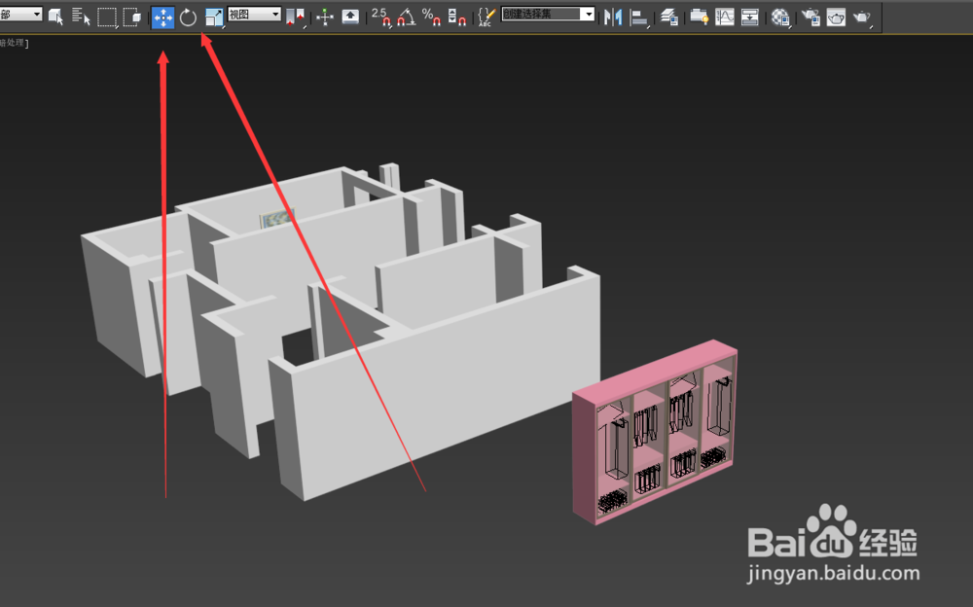
Task: Open the Material Editor
Action: tap(780, 18)
